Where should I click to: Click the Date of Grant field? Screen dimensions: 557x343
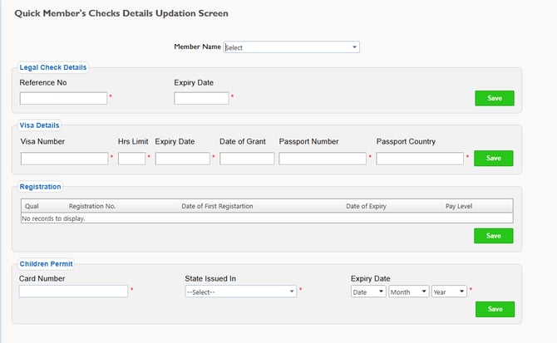point(247,159)
